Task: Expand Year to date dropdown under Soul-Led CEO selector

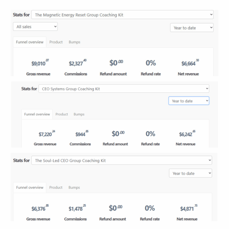Action: point(190,173)
